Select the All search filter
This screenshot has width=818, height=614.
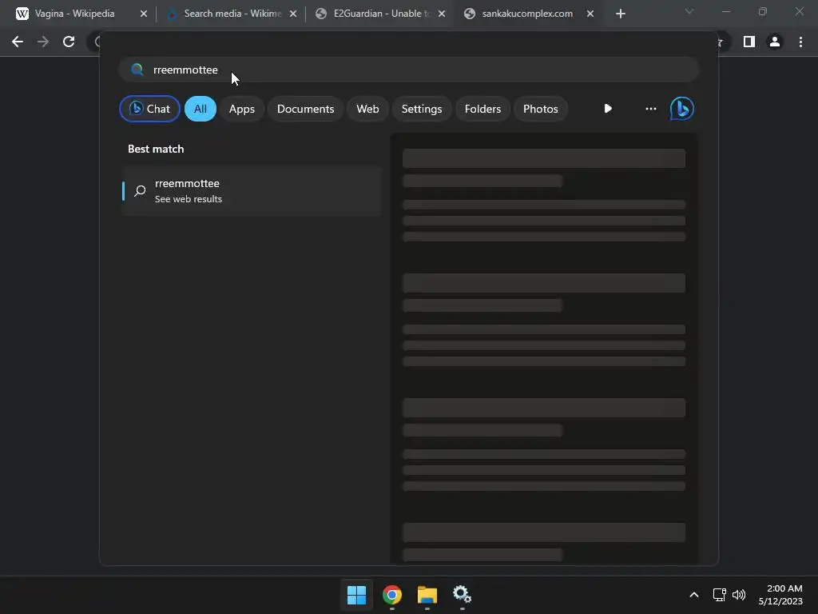tap(201, 109)
